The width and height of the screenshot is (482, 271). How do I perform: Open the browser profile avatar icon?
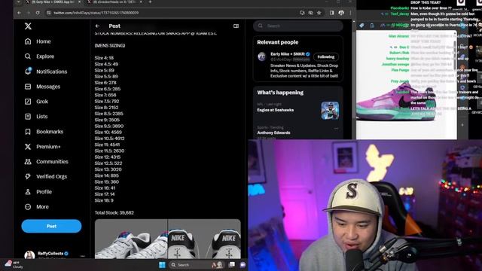click(341, 13)
